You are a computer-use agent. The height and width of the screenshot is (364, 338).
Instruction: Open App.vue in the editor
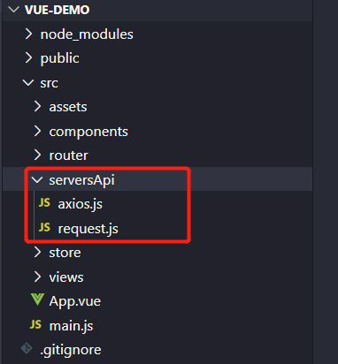tap(75, 301)
